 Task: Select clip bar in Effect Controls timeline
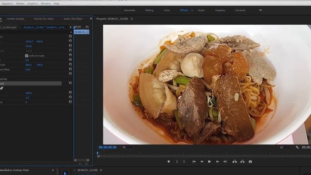click(82, 32)
